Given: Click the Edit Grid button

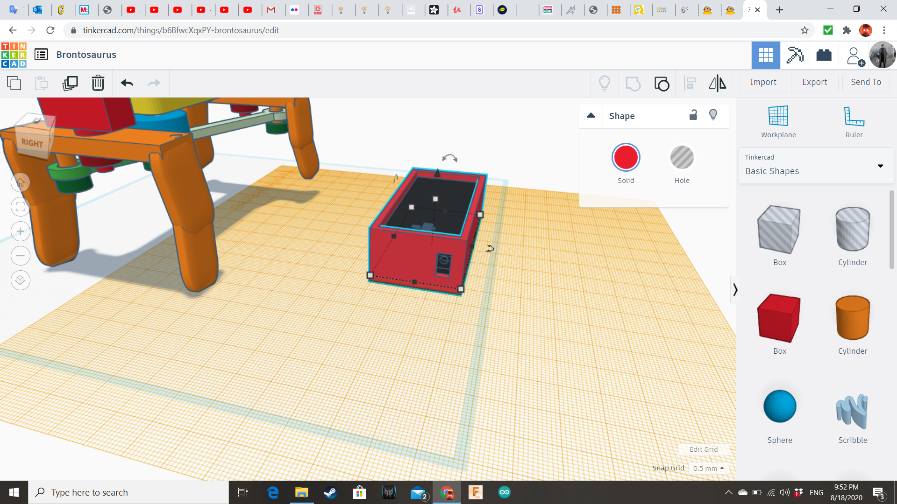Looking at the screenshot, I should [x=703, y=449].
